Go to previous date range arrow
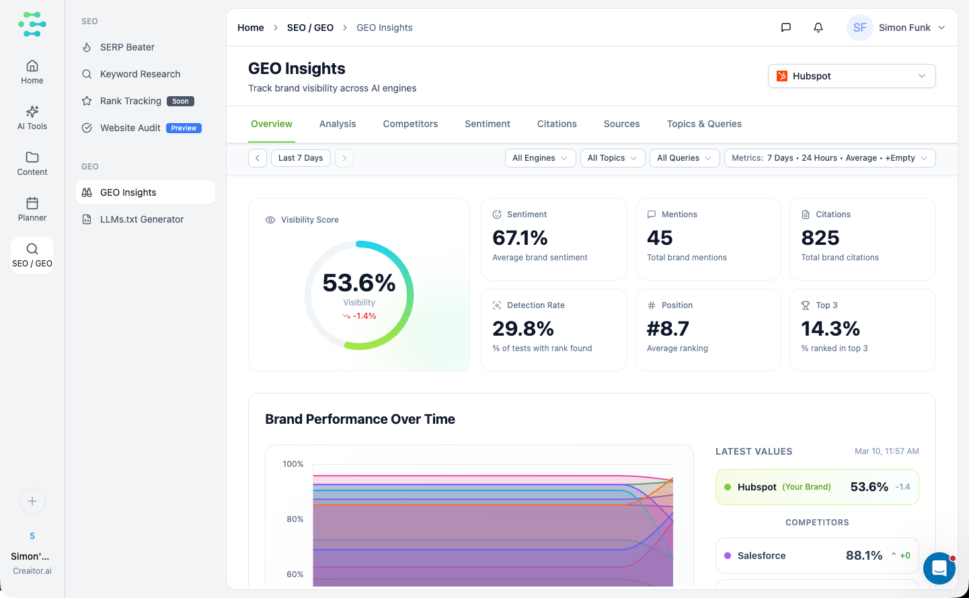 coord(258,158)
